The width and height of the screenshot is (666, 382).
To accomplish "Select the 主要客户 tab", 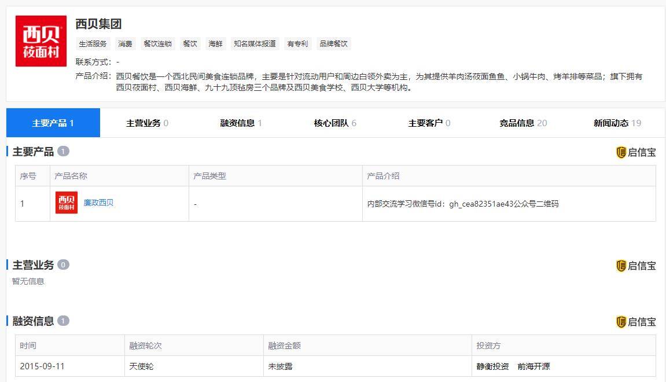I will pyautogui.click(x=429, y=123).
